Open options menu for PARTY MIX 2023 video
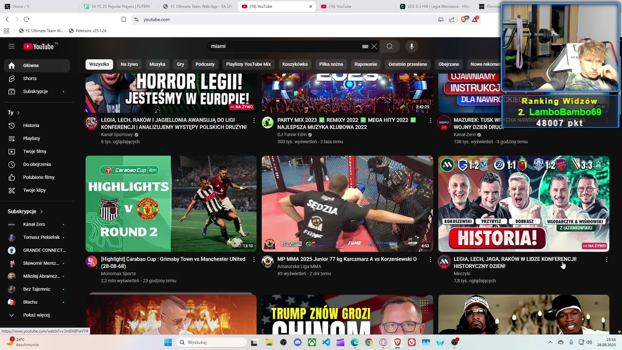 pos(430,121)
